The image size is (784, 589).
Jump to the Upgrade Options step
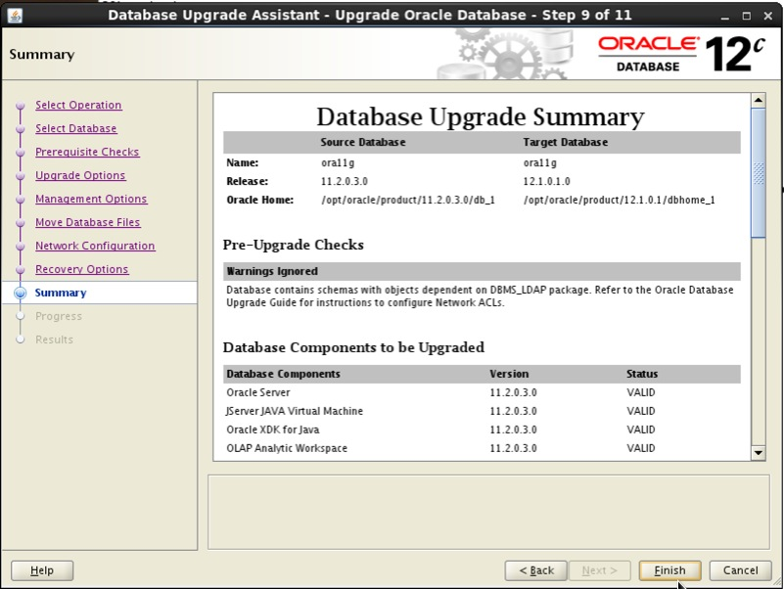pos(80,175)
